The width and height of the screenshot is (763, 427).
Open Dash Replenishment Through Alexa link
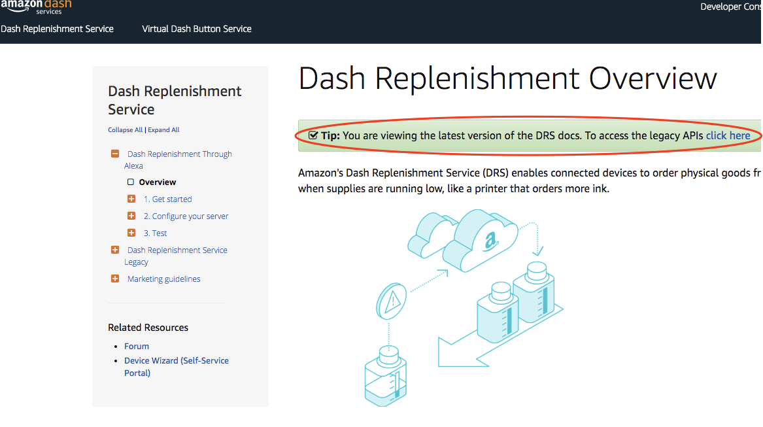tap(178, 160)
